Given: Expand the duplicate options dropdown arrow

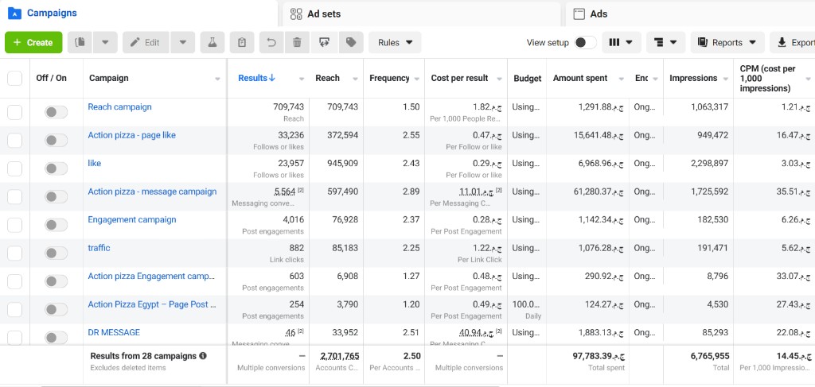Looking at the screenshot, I should (x=106, y=43).
